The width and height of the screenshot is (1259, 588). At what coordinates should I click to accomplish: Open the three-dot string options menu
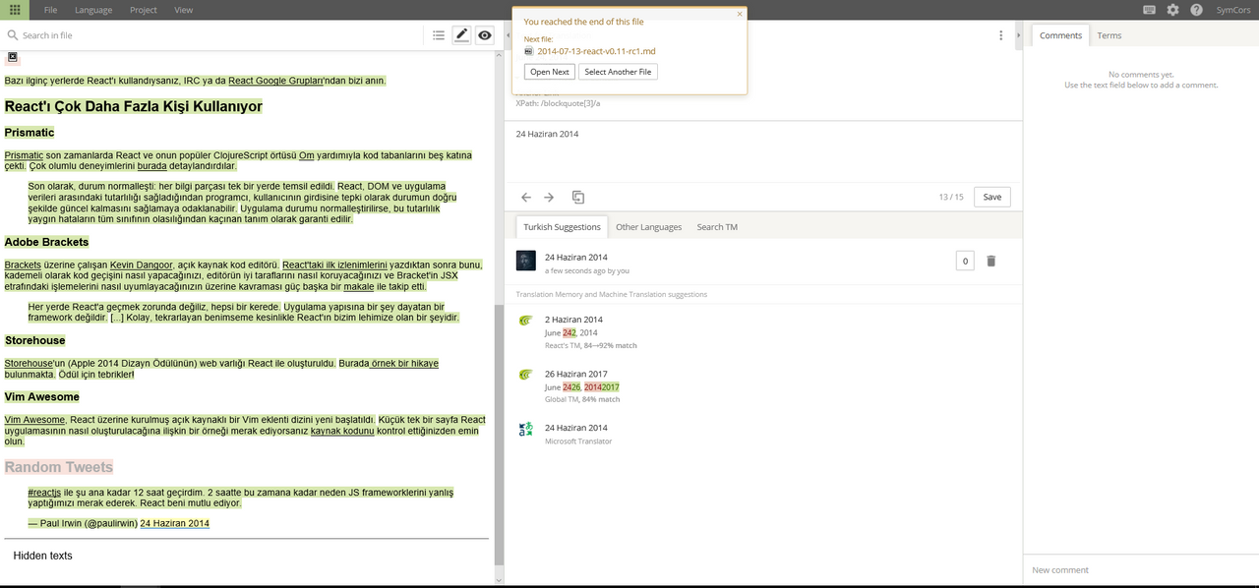(x=1001, y=35)
